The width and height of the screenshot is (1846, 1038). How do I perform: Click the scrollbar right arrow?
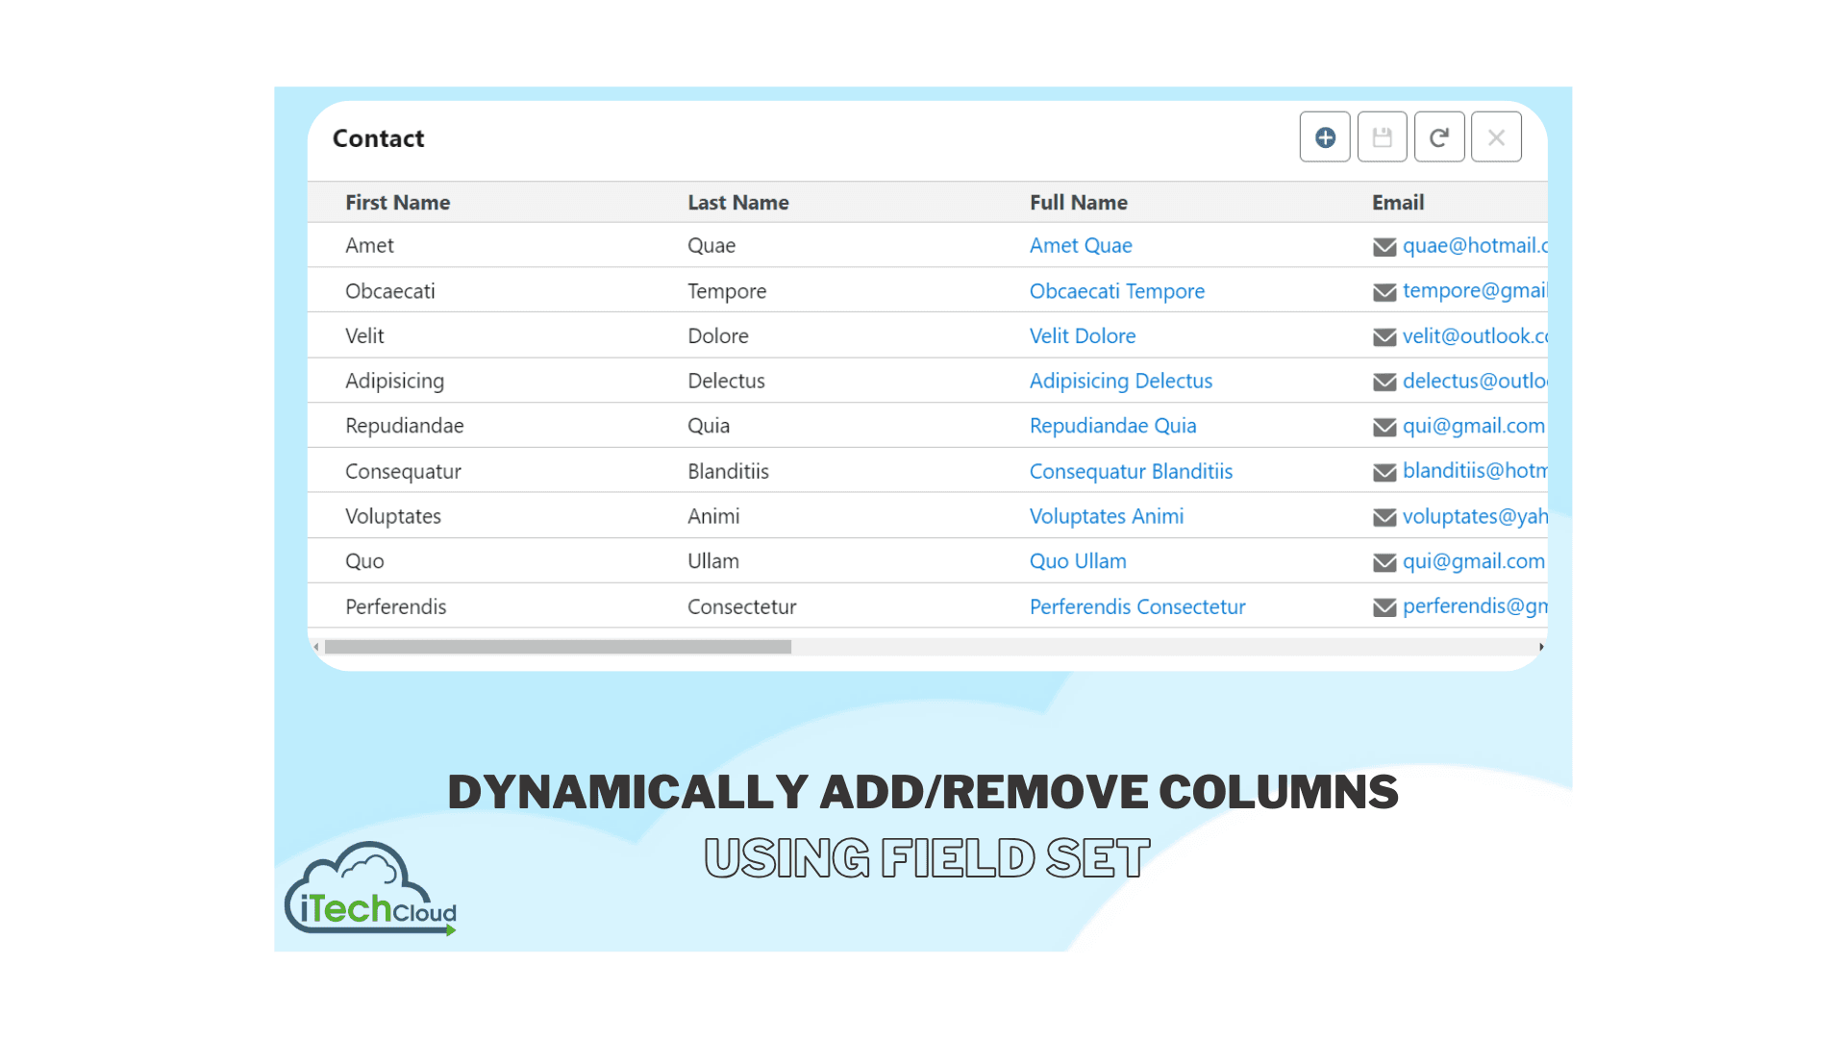(1541, 647)
